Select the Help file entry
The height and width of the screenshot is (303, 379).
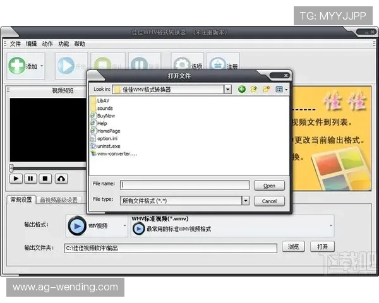[99, 123]
